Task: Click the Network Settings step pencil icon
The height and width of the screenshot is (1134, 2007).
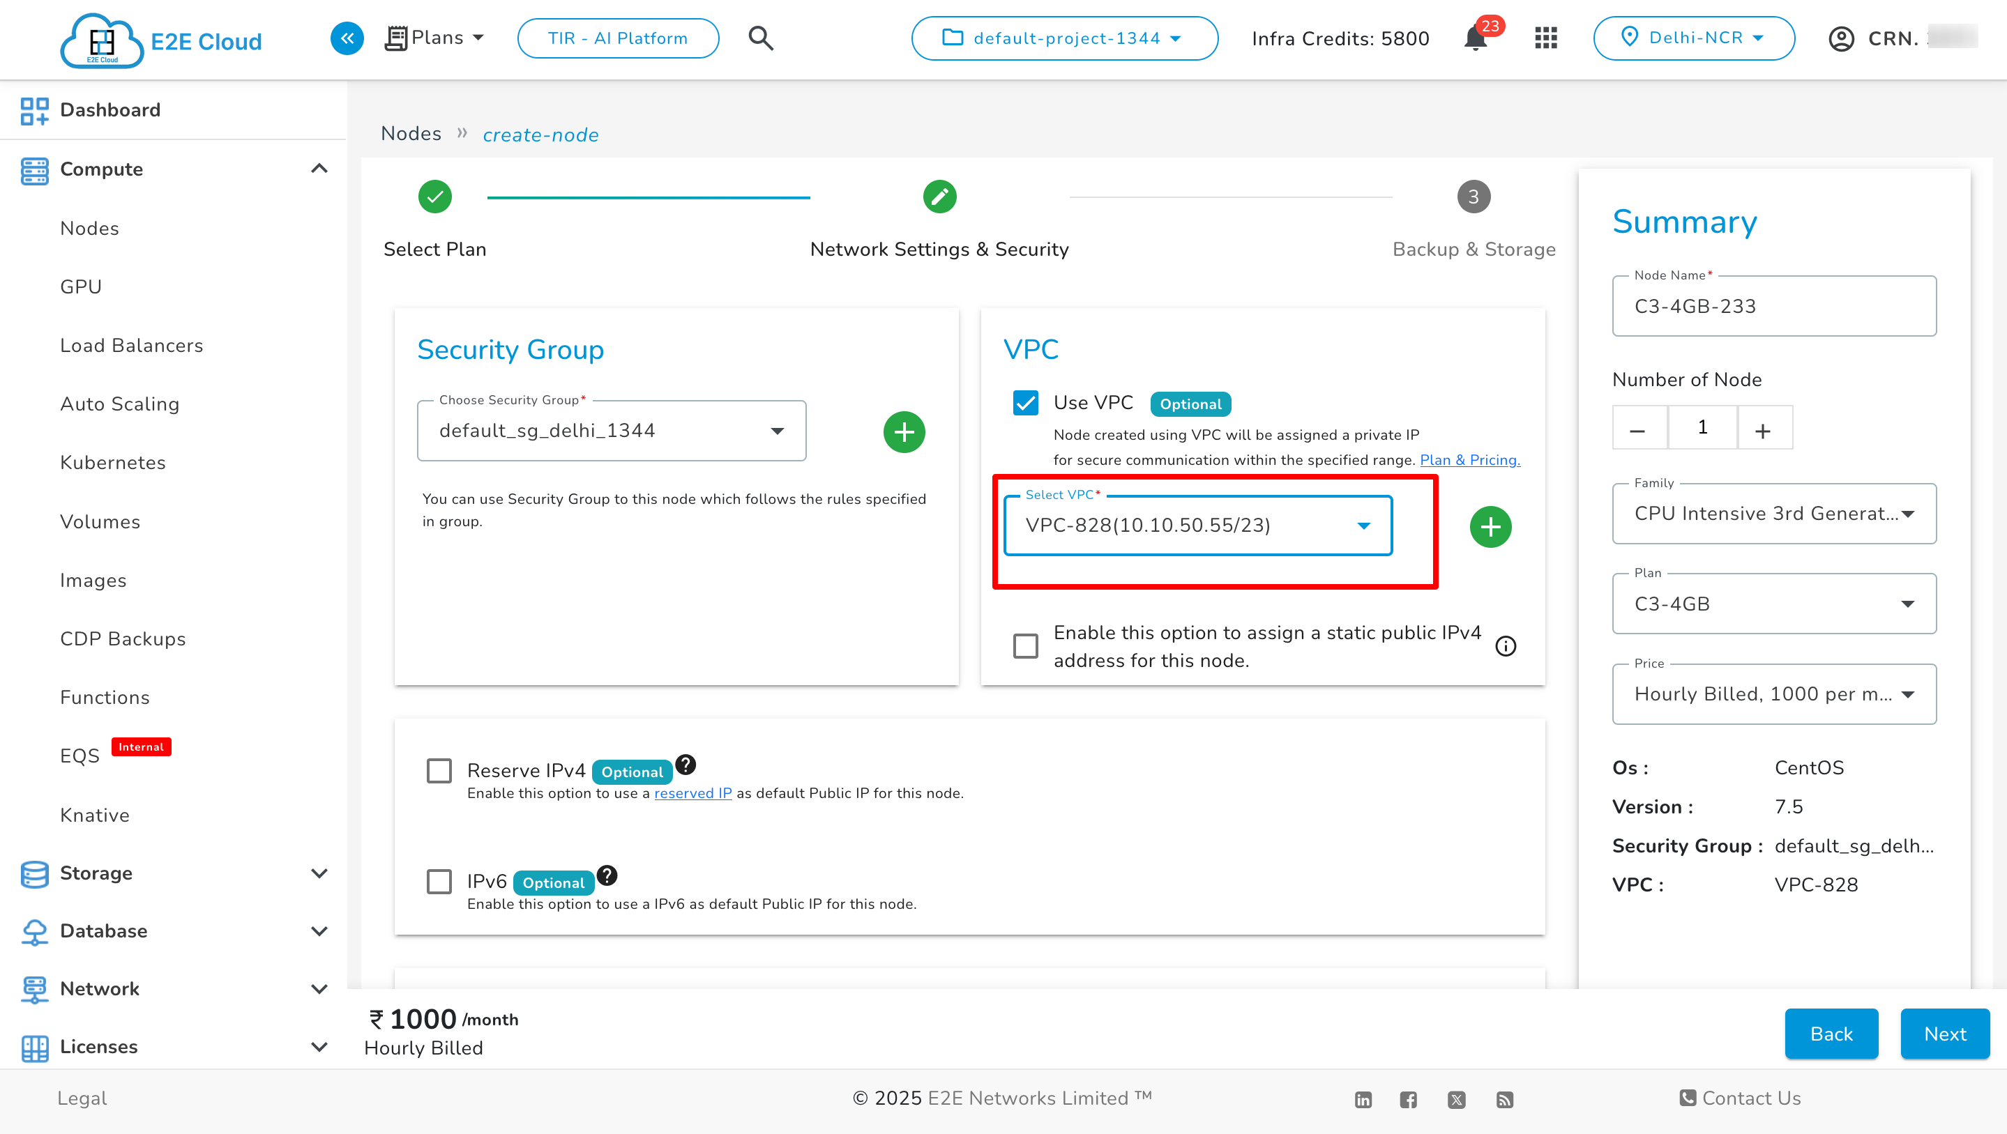Action: click(x=939, y=197)
